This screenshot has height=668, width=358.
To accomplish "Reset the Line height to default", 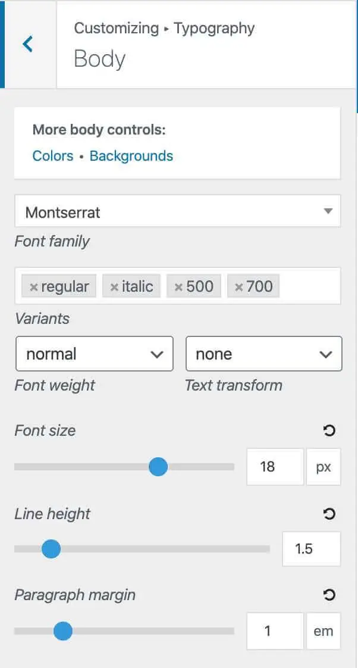I will pos(330,514).
